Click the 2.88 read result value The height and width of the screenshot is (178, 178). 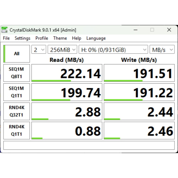pyautogui.click(x=67, y=111)
